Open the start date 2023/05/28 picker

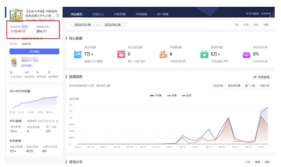[x=83, y=25]
